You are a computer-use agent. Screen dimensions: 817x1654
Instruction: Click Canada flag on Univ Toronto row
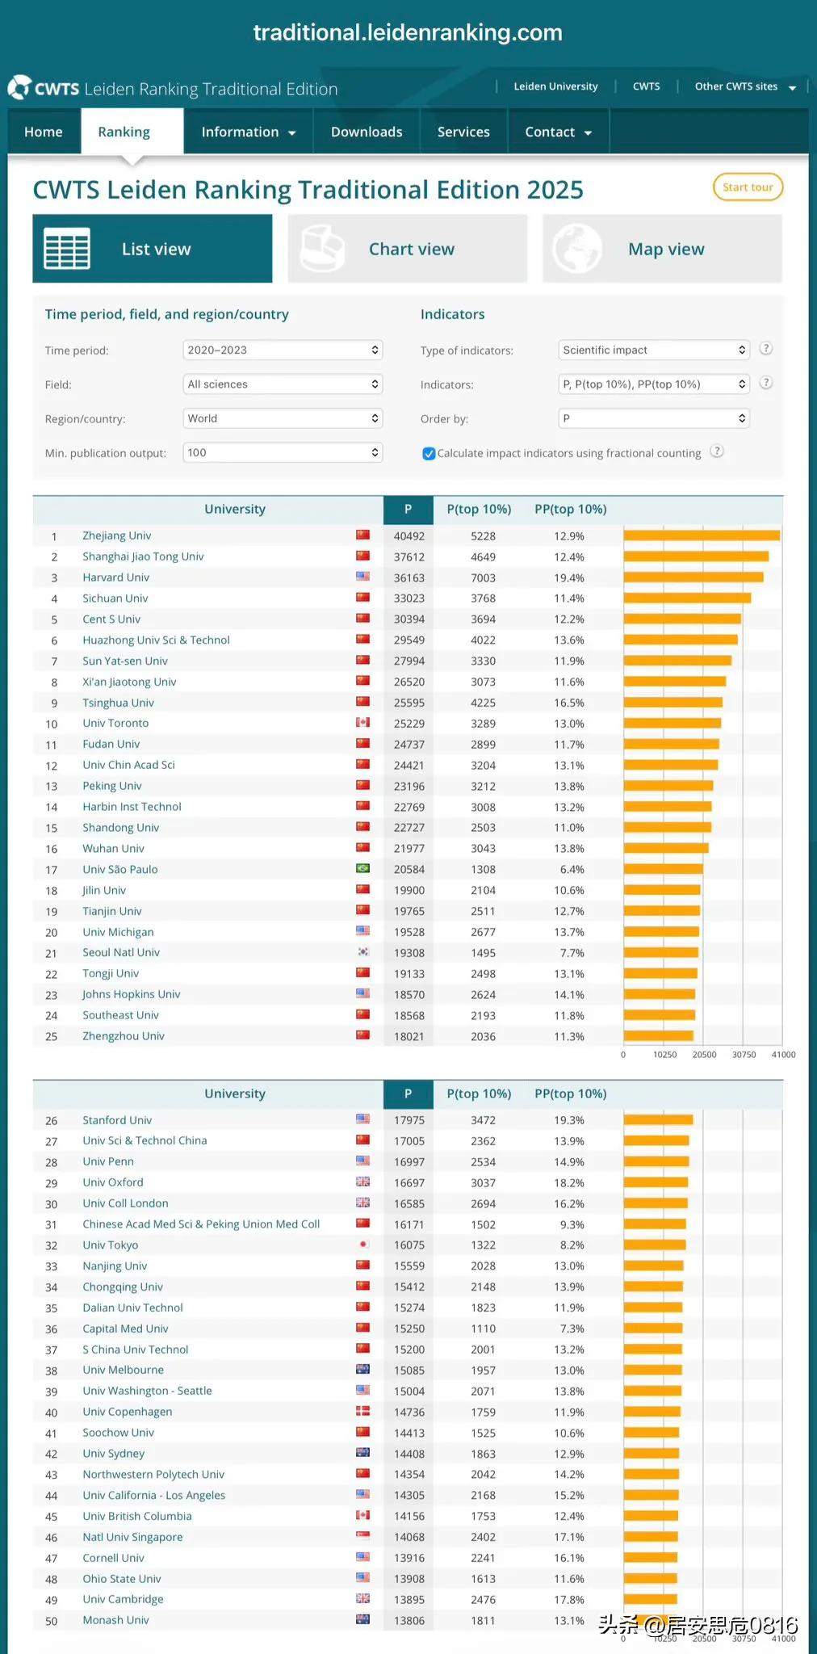[363, 723]
